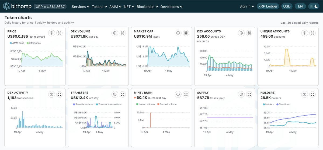Open the NFT dropdown menu

click(x=129, y=6)
